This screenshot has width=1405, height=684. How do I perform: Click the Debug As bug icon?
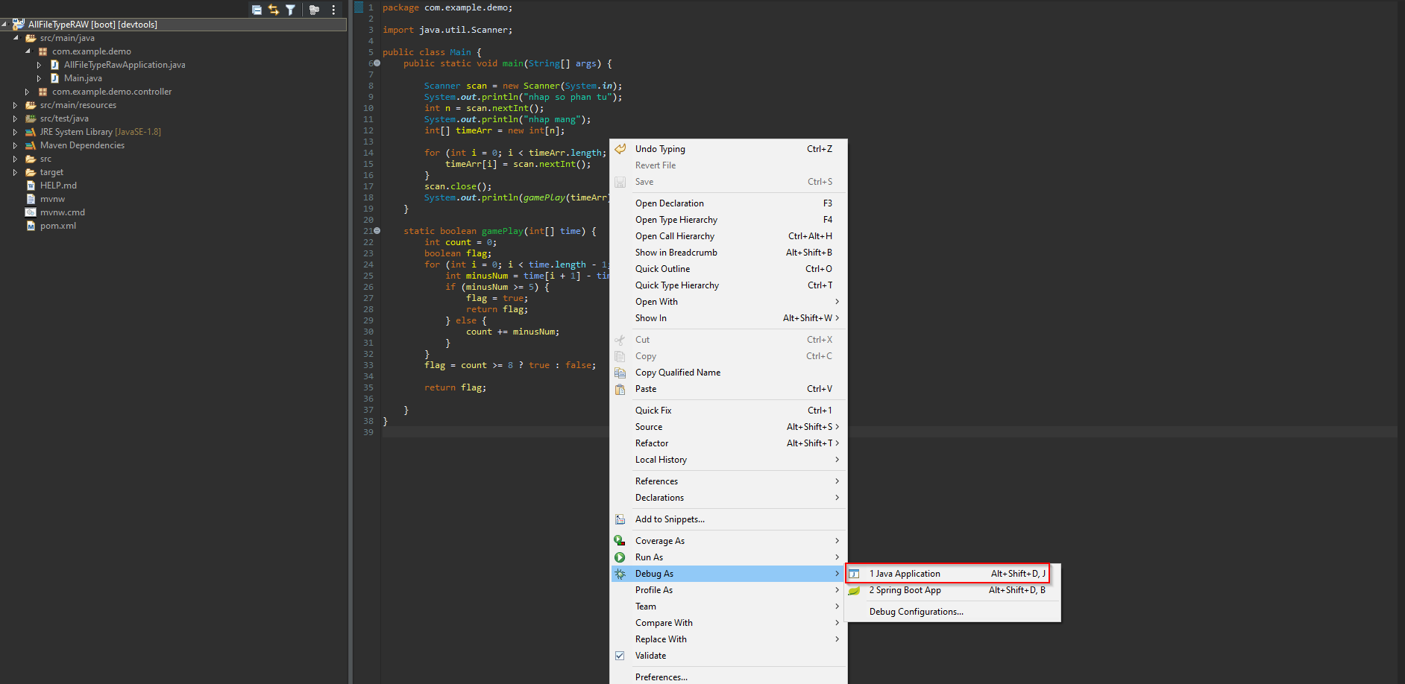click(x=620, y=573)
